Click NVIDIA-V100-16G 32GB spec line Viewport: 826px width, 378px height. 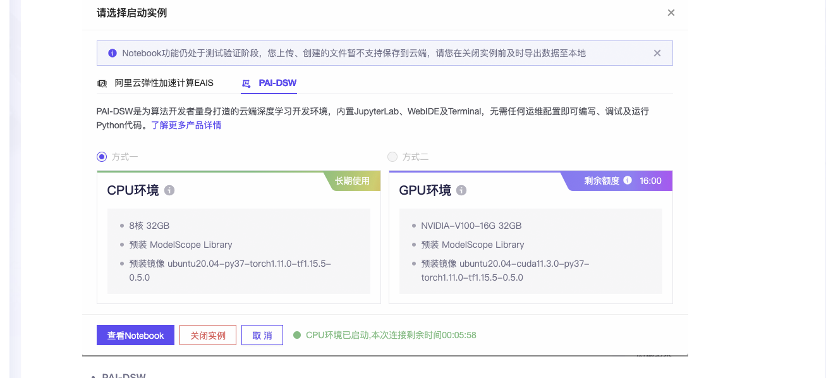pos(471,226)
